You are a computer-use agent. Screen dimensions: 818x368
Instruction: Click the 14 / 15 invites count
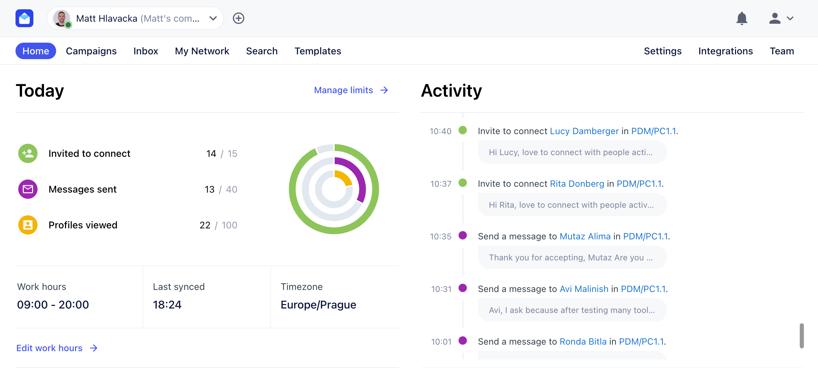pyautogui.click(x=222, y=153)
